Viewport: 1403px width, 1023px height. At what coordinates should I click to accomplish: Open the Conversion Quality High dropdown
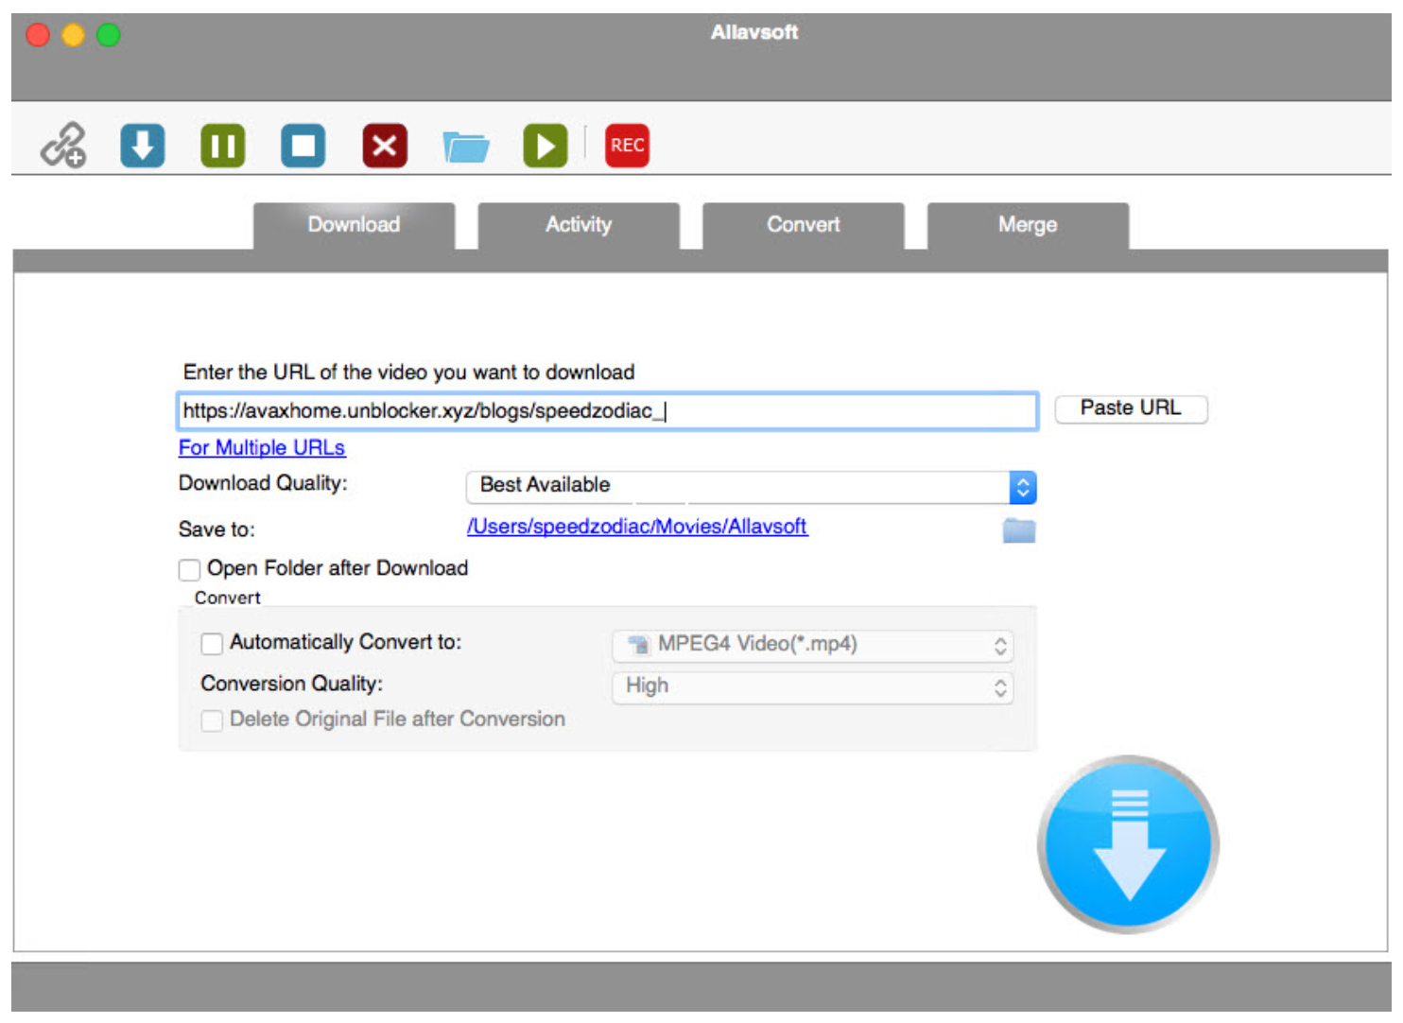[813, 687]
